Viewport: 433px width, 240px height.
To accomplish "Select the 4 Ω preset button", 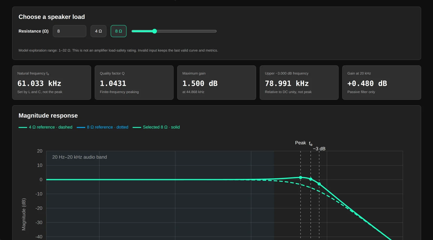I will (98, 31).
